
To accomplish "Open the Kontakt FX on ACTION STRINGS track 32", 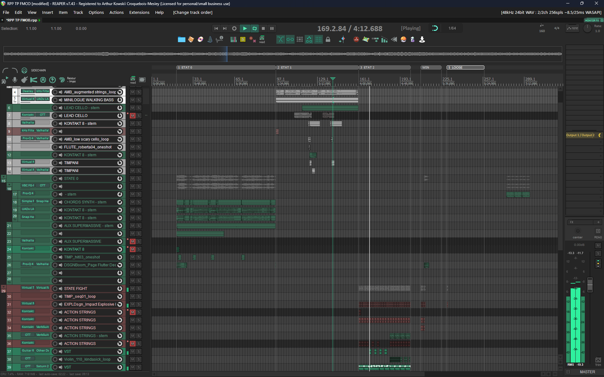I will [28, 311].
